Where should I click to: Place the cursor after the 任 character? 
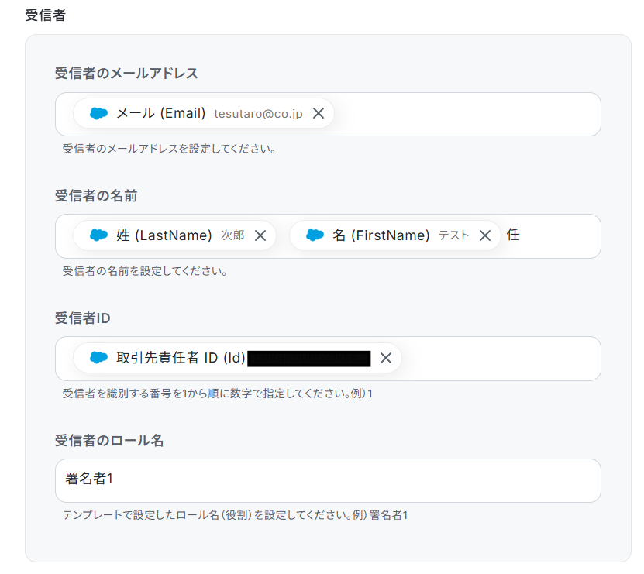[521, 235]
